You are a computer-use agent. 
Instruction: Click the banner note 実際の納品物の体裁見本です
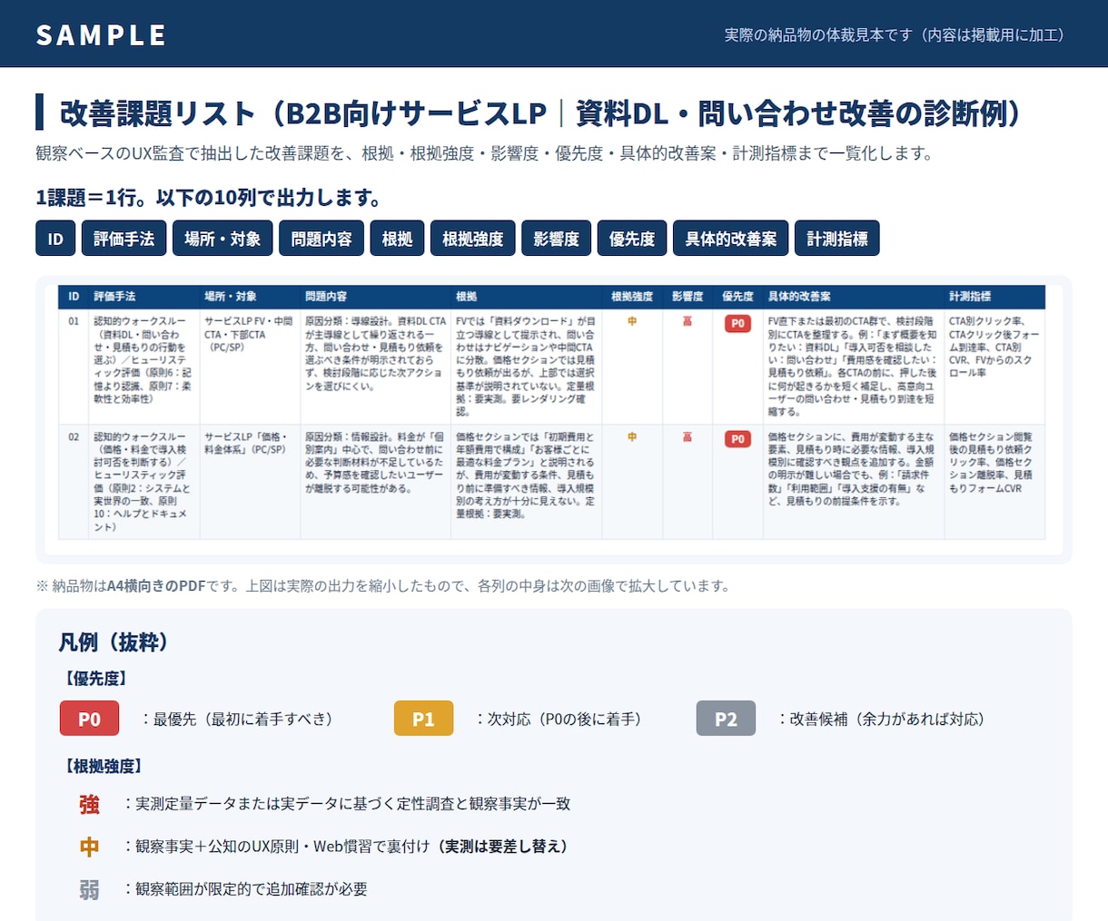point(897,34)
